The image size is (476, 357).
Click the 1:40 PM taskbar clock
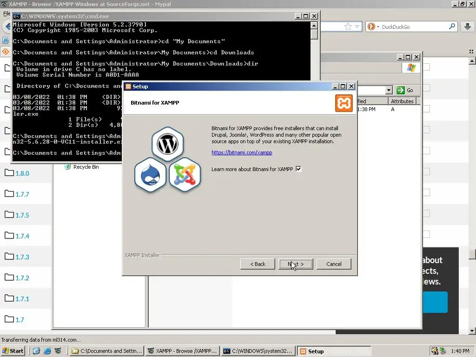point(460,351)
